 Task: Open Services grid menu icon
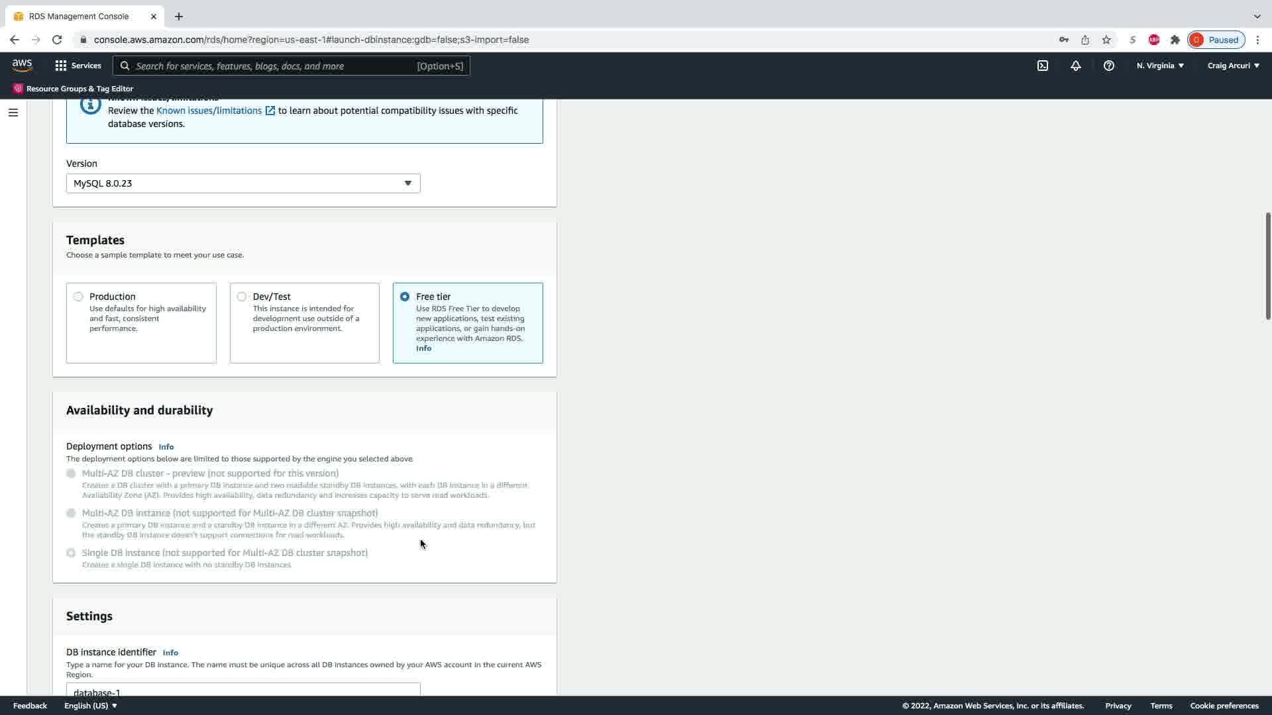pos(61,66)
